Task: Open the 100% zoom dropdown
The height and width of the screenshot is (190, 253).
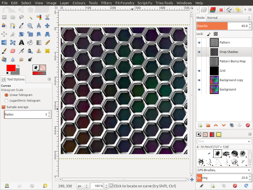Action: [x=106, y=186]
